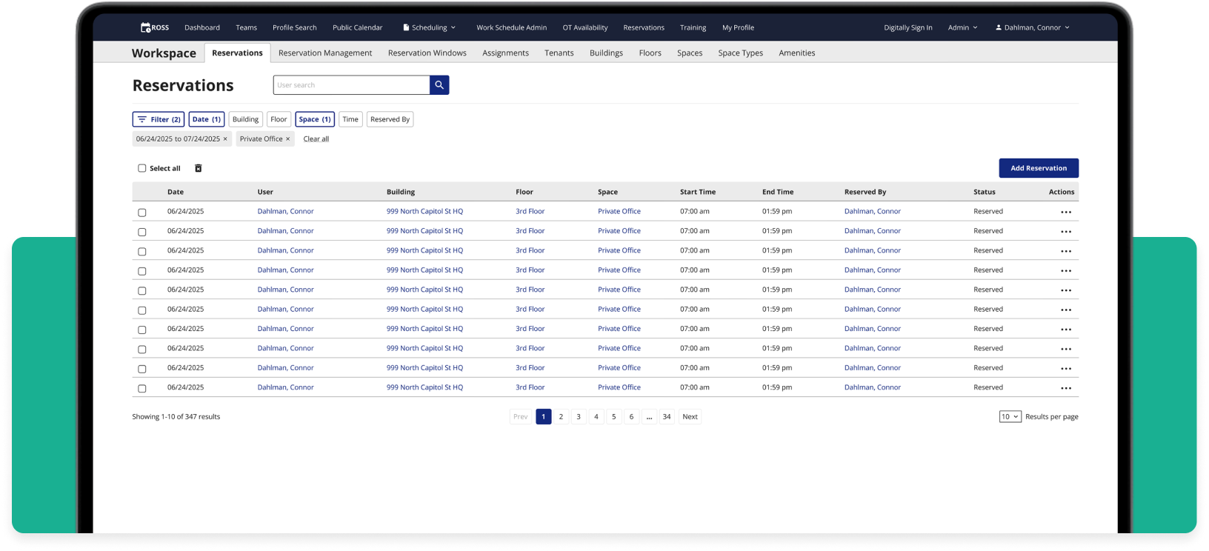
Task: Focus the User search input field
Action: click(x=351, y=85)
